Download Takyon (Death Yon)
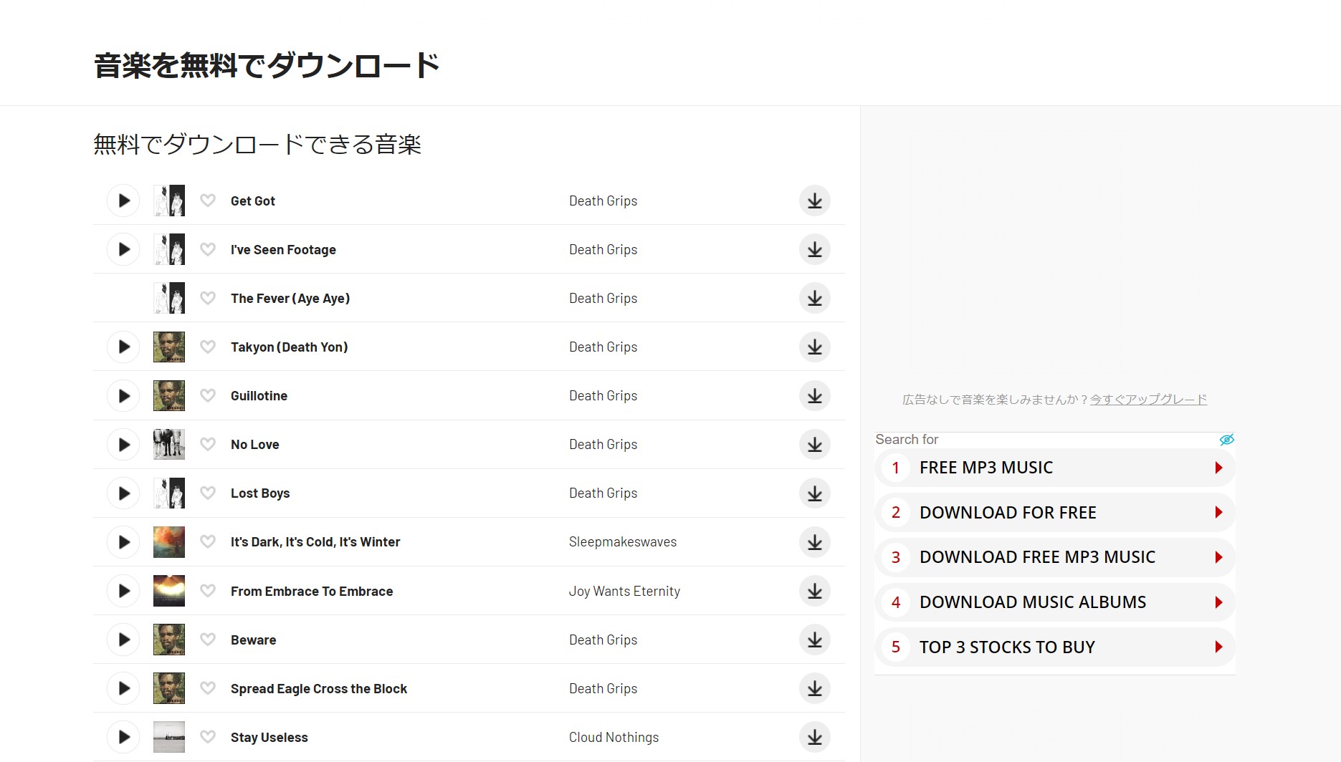1341x762 pixels. (x=815, y=347)
